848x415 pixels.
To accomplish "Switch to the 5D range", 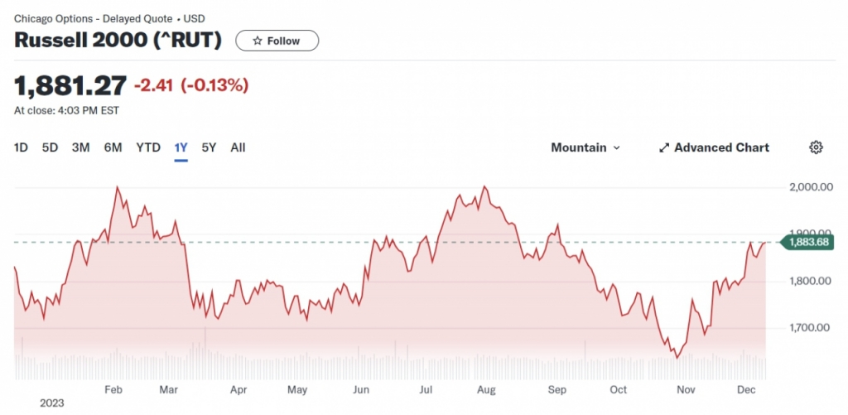I will pos(50,147).
